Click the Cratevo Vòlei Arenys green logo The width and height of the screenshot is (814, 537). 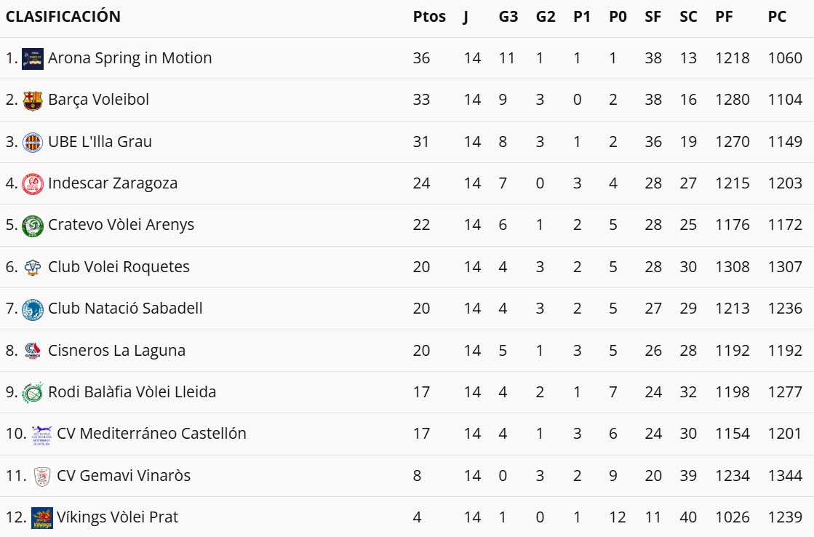[x=33, y=225]
